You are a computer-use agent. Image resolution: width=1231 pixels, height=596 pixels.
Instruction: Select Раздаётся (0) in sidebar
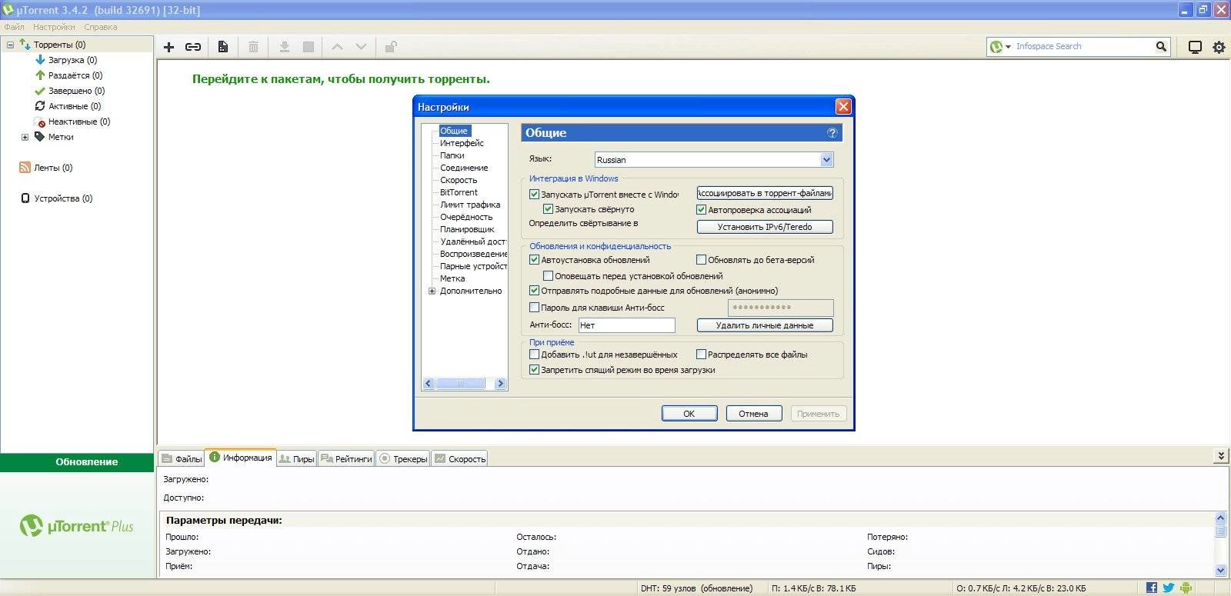pyautogui.click(x=75, y=75)
